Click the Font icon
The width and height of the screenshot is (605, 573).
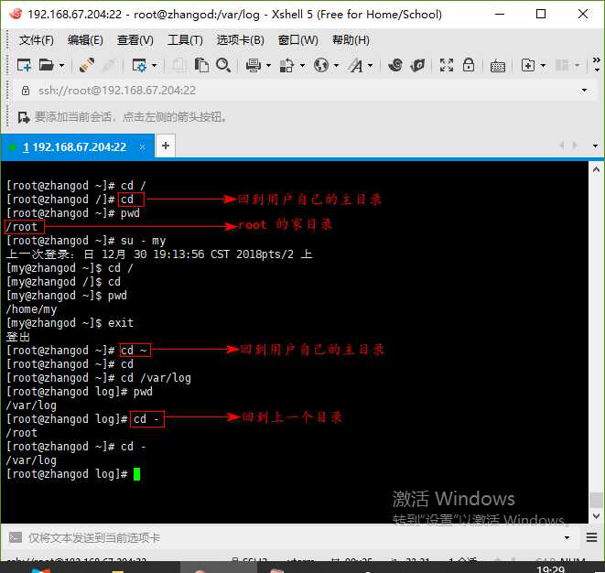point(356,66)
